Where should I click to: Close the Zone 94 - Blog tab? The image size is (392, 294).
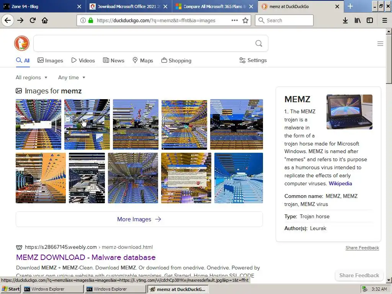pos(79,7)
